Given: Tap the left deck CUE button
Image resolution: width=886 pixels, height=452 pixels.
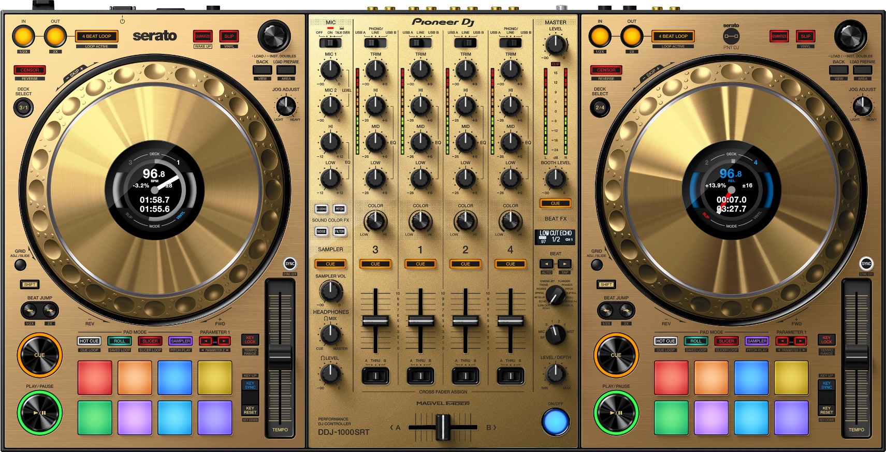Looking at the screenshot, I should click(40, 355).
